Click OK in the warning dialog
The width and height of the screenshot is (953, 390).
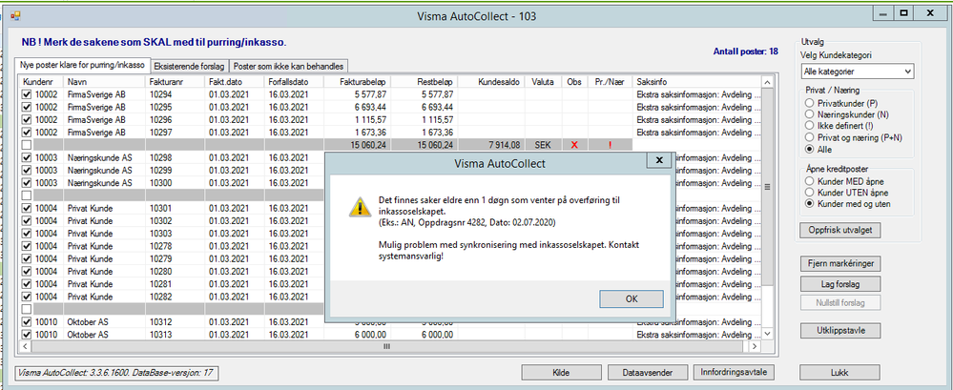(632, 298)
